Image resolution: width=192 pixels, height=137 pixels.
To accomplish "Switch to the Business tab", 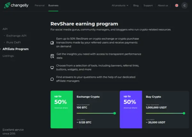I will (53, 5).
